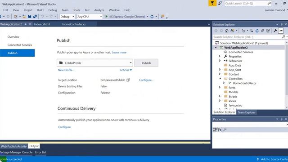288x162 pixels.
Task: Click the magnifier in Solution Explorer search
Action: coord(283,37)
